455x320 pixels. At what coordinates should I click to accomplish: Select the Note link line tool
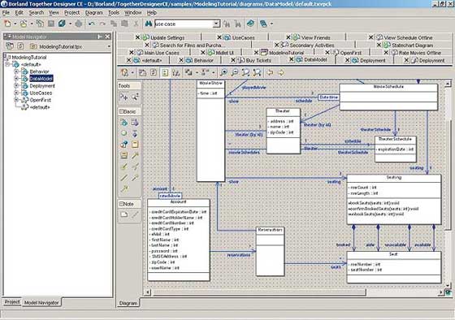click(135, 214)
